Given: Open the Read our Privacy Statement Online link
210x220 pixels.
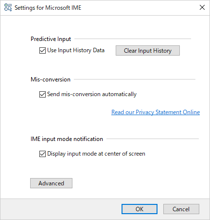Looking at the screenshot, I should point(156,112).
